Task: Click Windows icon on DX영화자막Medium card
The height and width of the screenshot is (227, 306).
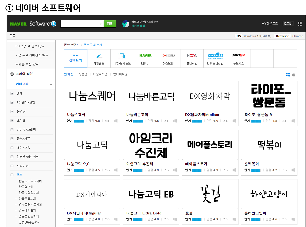Action: (x=234, y=121)
